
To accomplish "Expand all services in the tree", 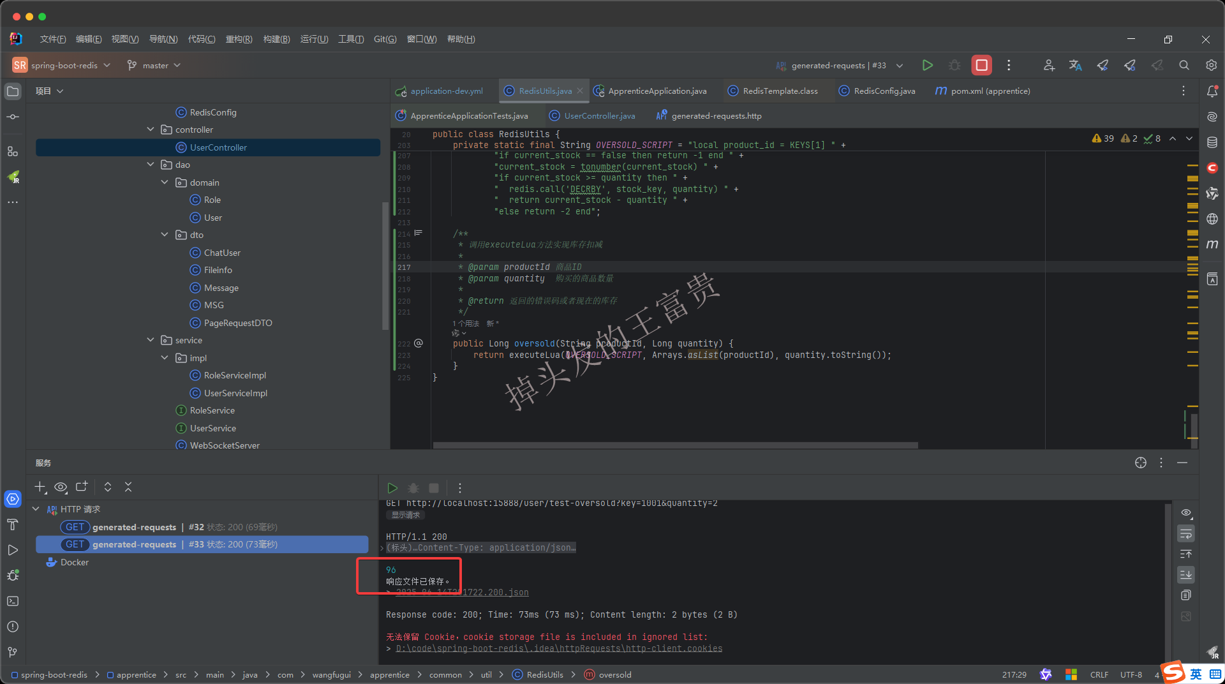I will pyautogui.click(x=108, y=487).
